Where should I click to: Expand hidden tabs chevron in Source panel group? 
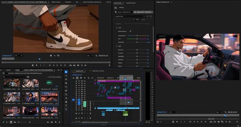(110, 2)
